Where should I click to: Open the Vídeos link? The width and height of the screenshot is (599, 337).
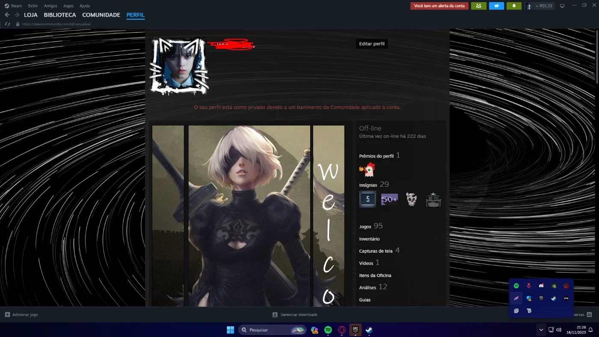(366, 263)
